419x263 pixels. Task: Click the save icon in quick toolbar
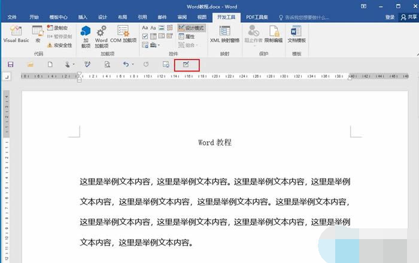(10, 65)
